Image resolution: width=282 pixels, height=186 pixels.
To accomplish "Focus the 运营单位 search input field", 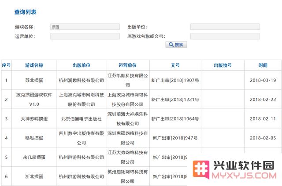I will [x=85, y=36].
